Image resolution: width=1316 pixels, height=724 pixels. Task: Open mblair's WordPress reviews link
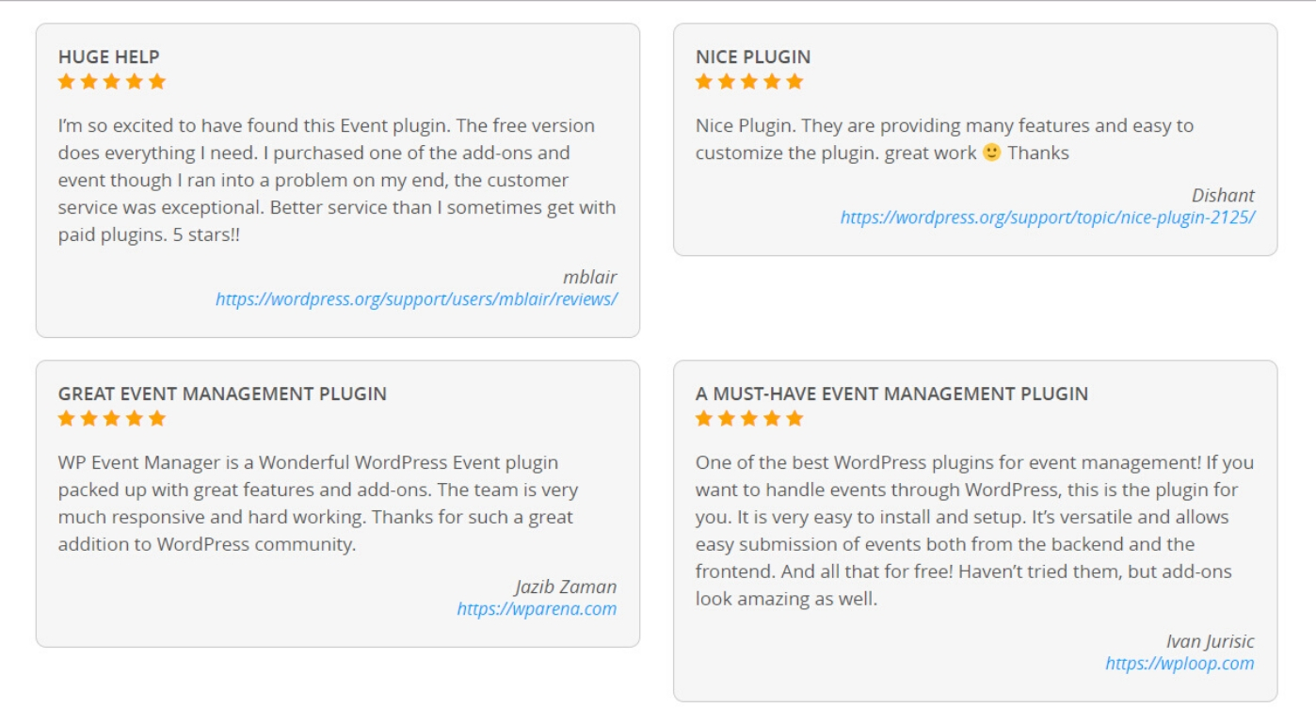416,299
